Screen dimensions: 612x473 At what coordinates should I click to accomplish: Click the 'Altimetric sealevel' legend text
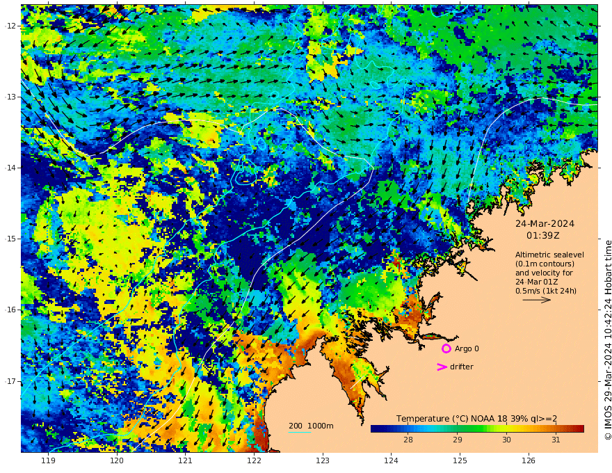coord(549,255)
